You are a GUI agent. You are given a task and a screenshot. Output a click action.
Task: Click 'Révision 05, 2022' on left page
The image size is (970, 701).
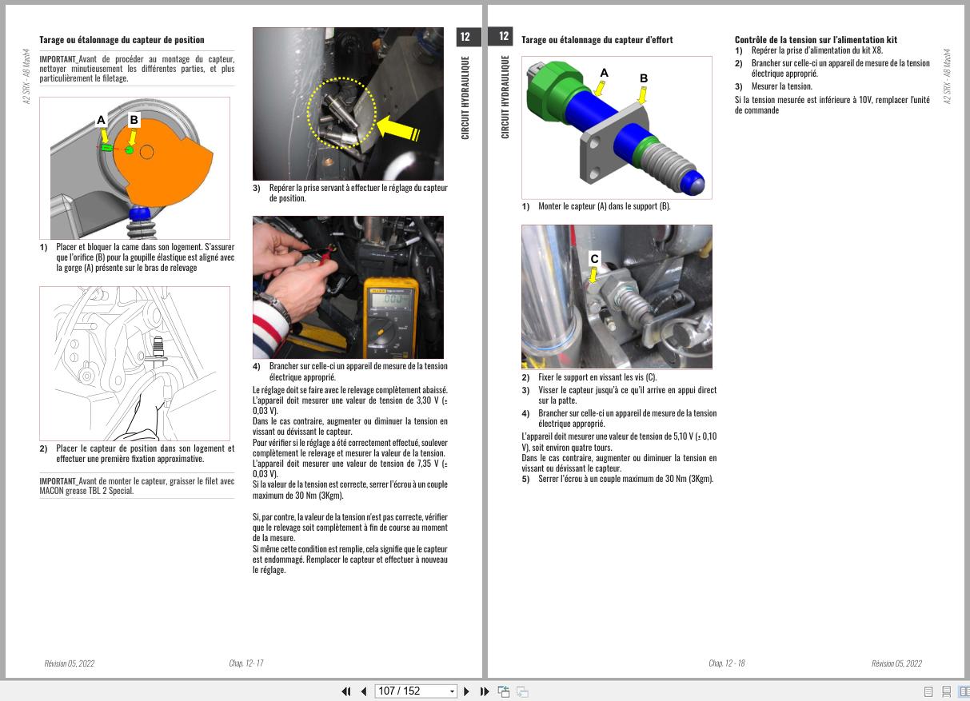pyautogui.click(x=70, y=663)
